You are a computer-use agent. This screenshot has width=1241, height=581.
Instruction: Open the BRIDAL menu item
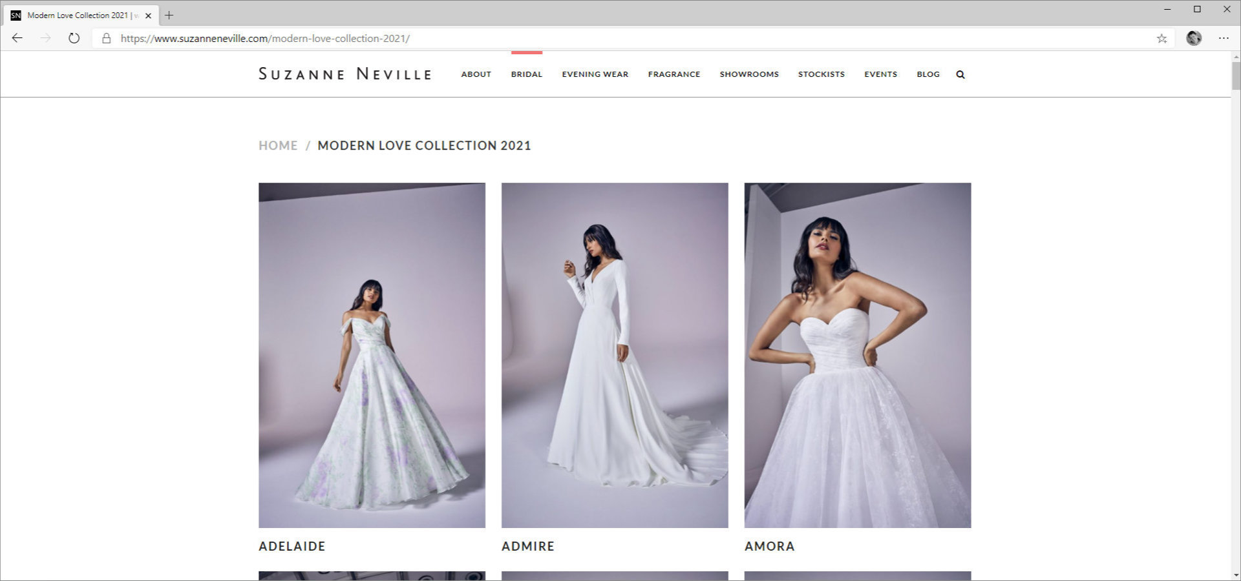526,74
